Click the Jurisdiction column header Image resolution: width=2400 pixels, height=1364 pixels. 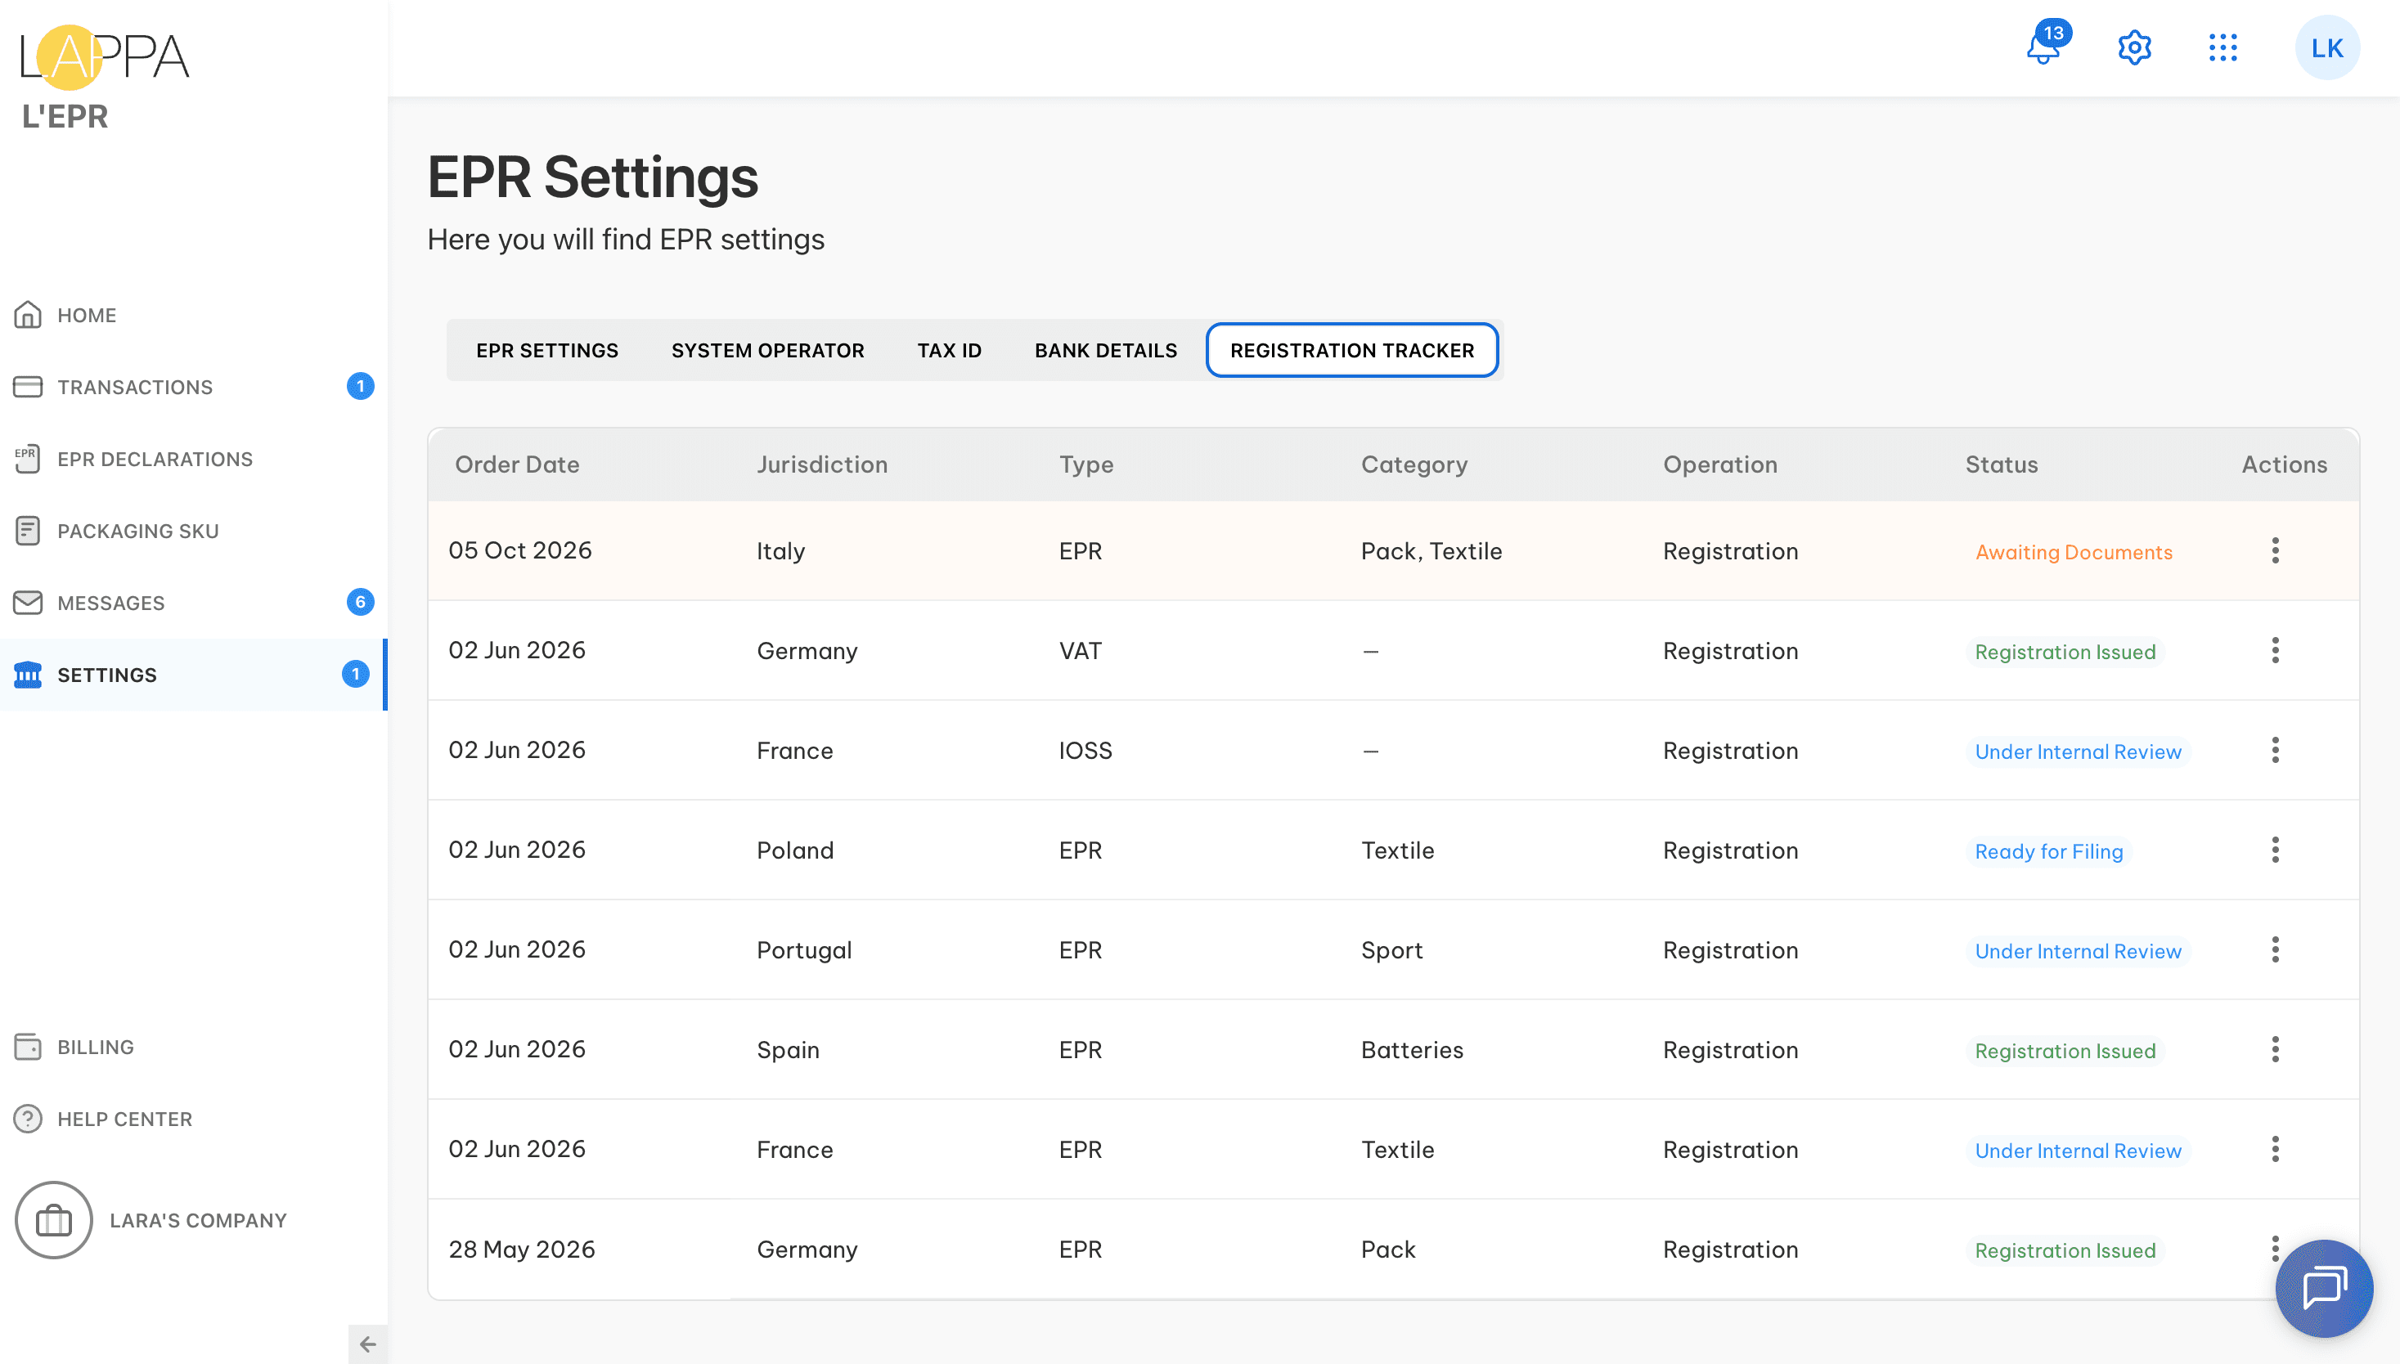pos(822,464)
